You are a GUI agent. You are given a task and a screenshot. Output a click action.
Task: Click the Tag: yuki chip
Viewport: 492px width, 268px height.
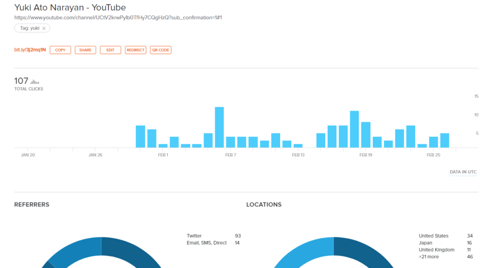(x=32, y=28)
